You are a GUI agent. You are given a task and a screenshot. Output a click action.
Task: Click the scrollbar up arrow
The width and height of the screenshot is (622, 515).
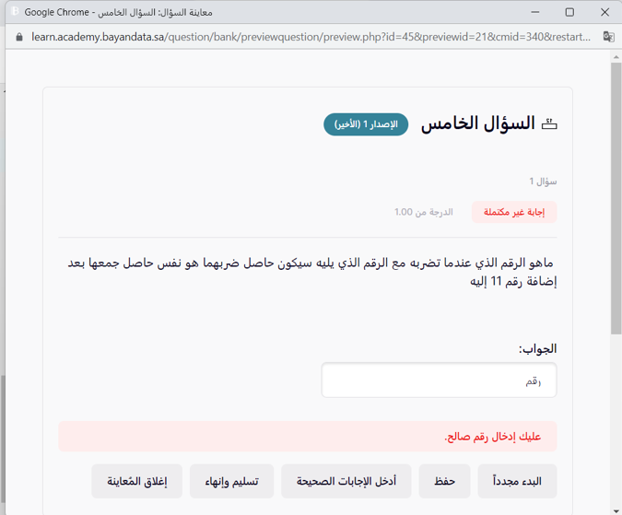(616, 57)
